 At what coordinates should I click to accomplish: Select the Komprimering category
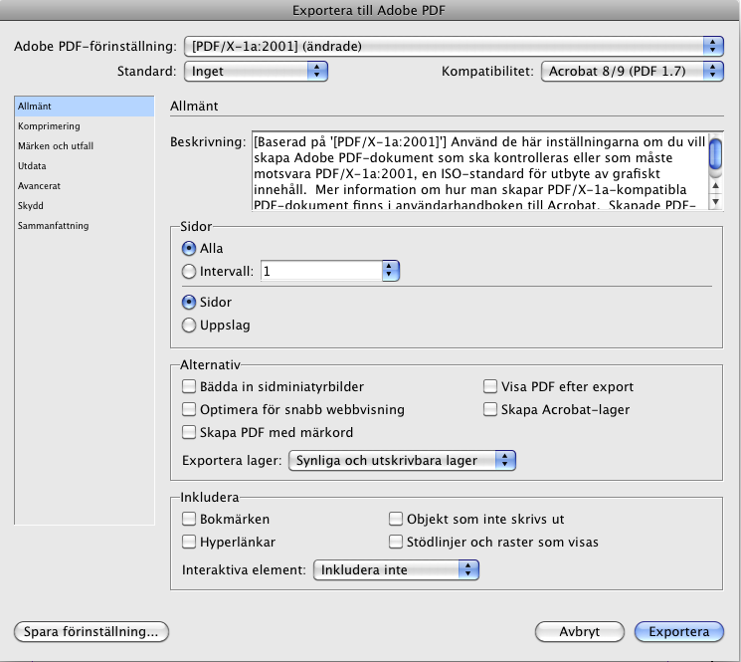pyautogui.click(x=85, y=126)
